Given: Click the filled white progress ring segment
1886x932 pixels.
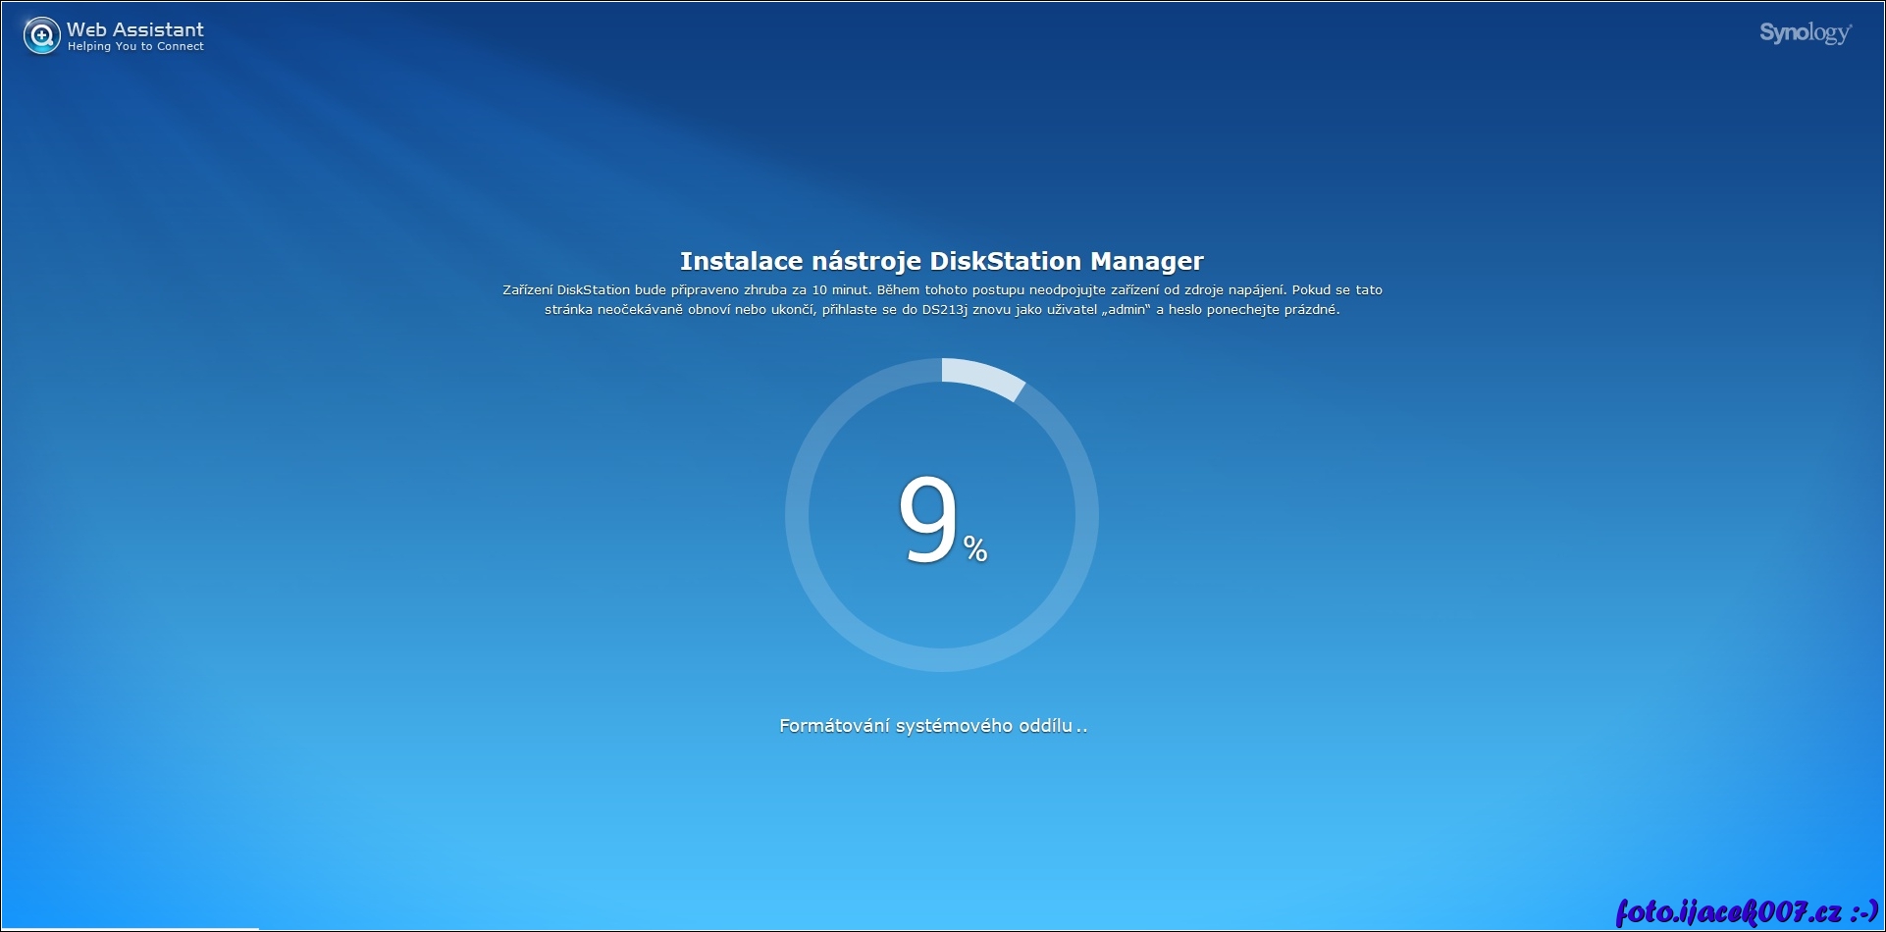Looking at the screenshot, I should pos(984,378).
